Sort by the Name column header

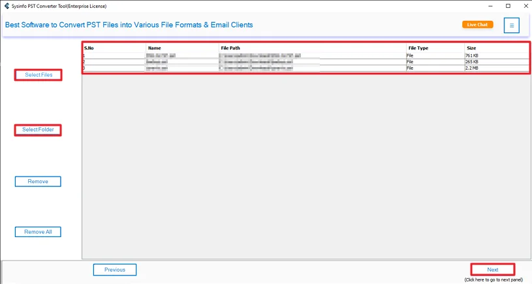tap(182, 48)
